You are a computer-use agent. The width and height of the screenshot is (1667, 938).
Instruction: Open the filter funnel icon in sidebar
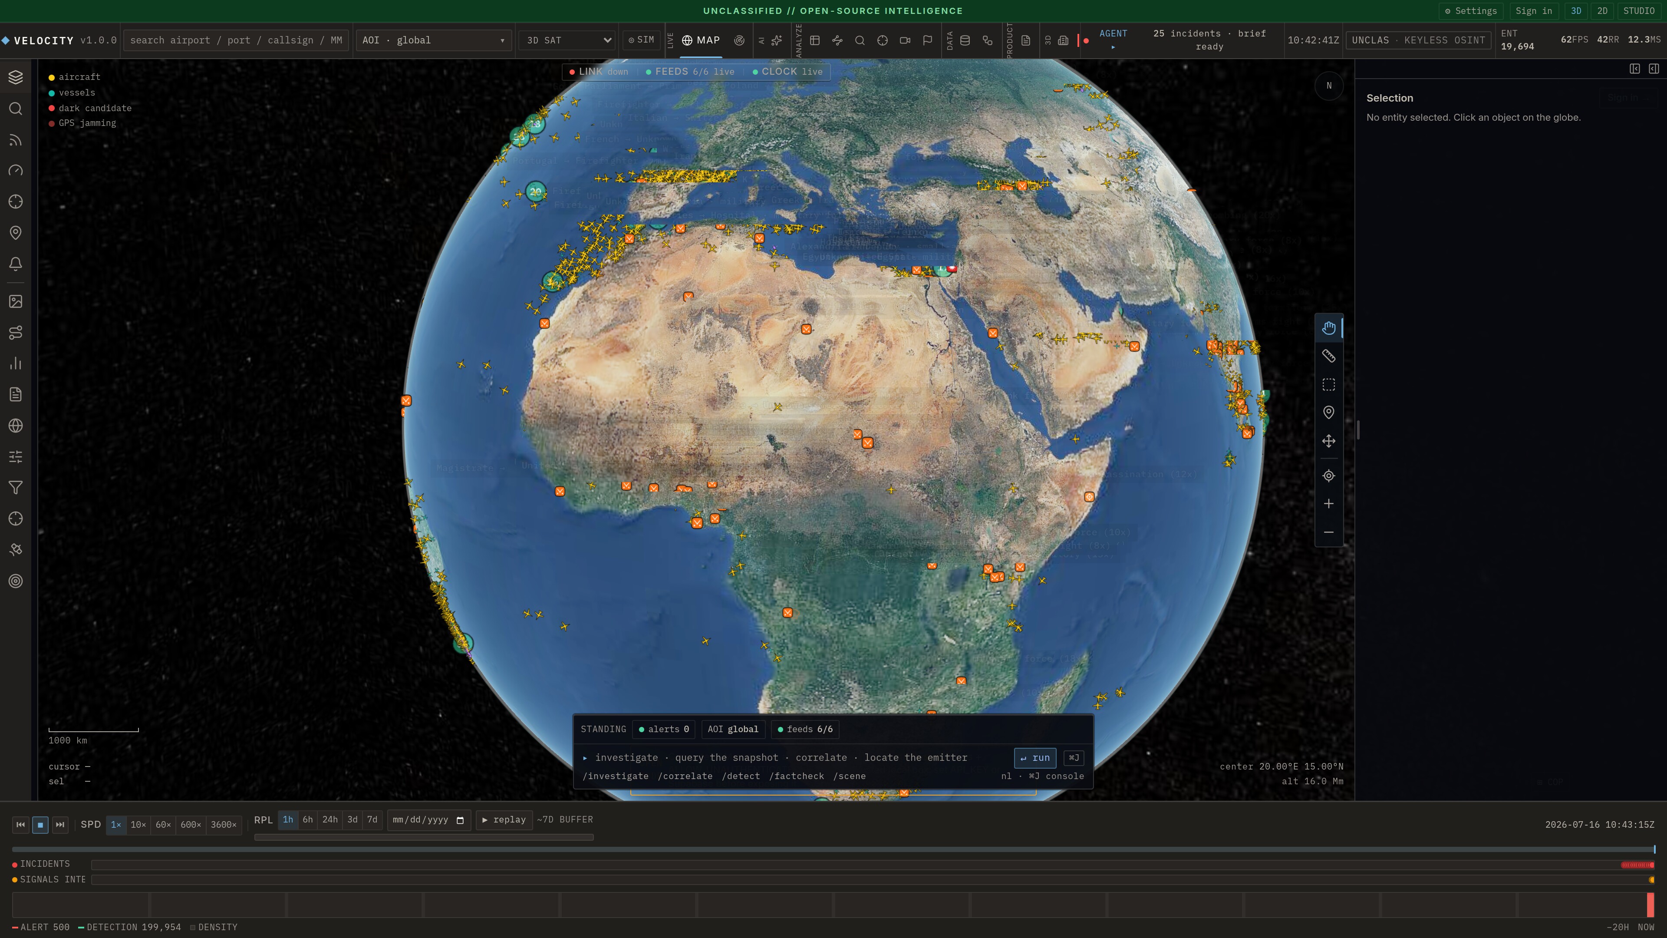click(x=16, y=488)
